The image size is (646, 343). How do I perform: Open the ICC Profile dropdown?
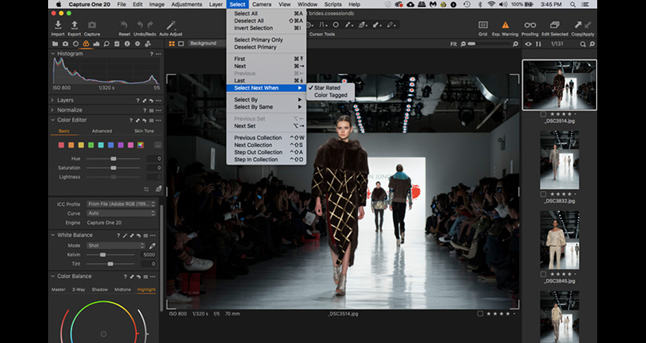point(121,204)
